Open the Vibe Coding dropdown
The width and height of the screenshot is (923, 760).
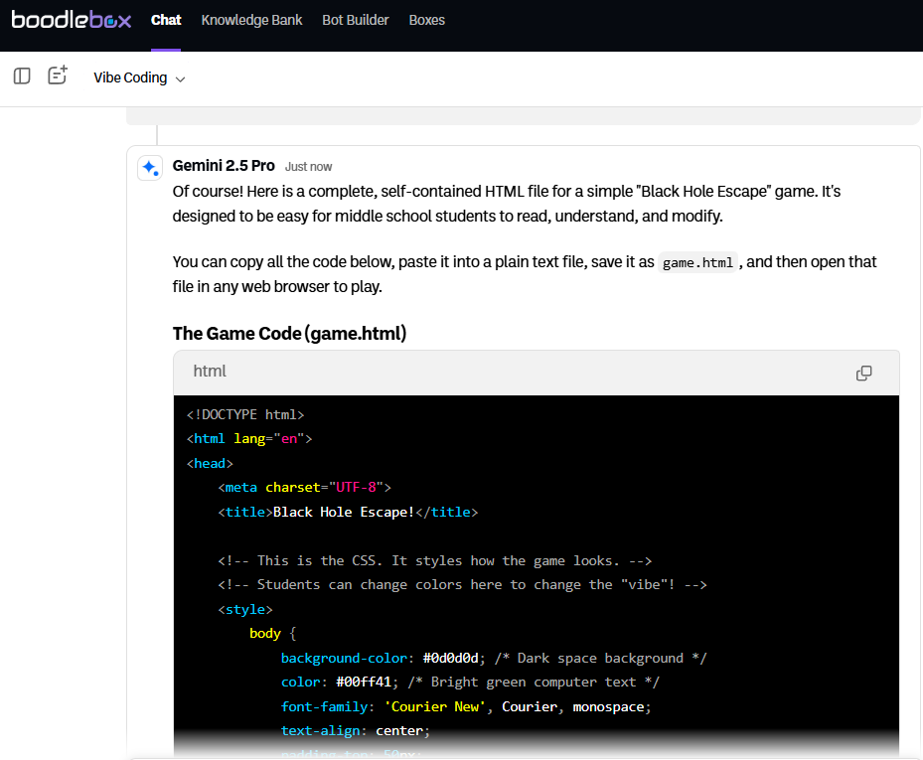139,77
